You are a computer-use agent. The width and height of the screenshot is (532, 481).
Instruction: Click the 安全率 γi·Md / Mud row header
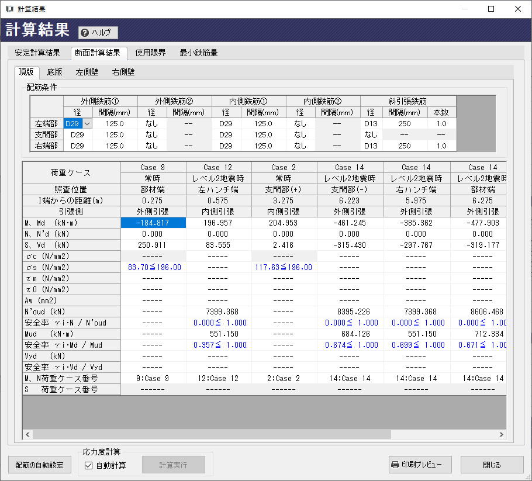coord(71,345)
